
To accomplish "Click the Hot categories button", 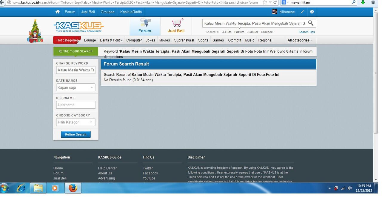I will 67,40.
